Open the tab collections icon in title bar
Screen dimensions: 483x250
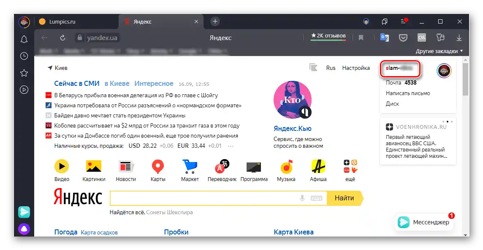point(385,21)
